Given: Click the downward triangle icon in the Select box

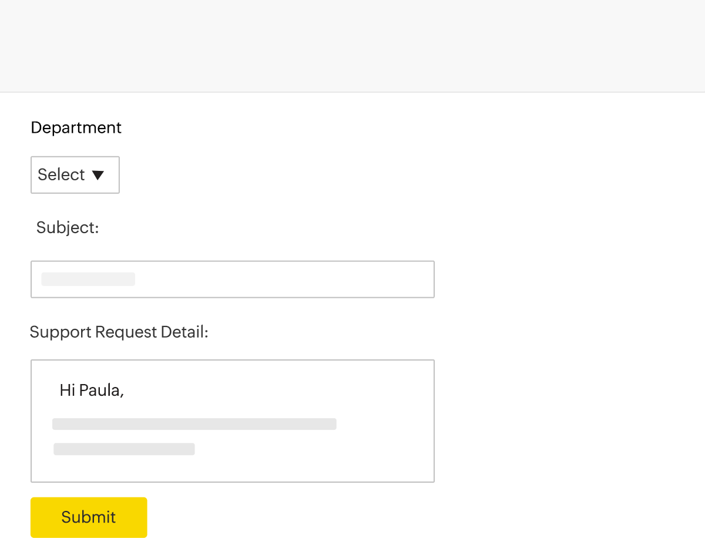Looking at the screenshot, I should click(99, 174).
